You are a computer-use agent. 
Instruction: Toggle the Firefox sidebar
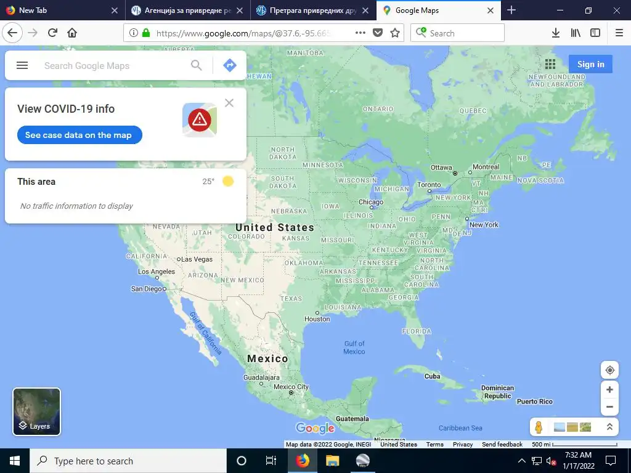click(595, 33)
